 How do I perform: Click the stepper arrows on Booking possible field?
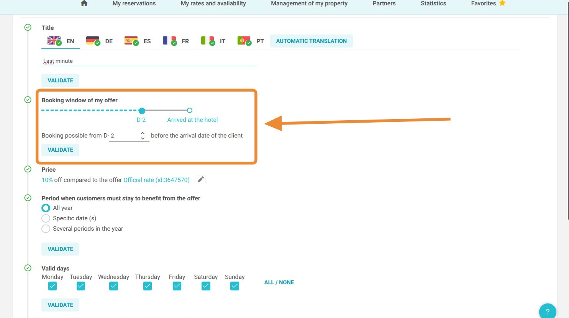[x=143, y=136]
